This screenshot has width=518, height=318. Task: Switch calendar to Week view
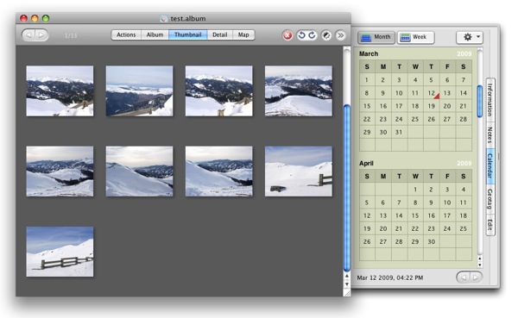[415, 37]
